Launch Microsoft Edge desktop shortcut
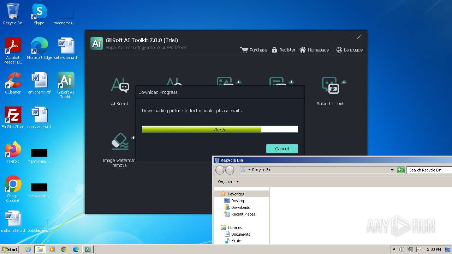The height and width of the screenshot is (254, 452). click(39, 49)
